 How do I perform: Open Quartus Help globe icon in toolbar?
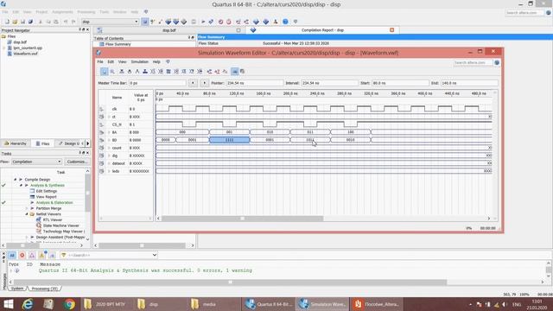pos(285,22)
